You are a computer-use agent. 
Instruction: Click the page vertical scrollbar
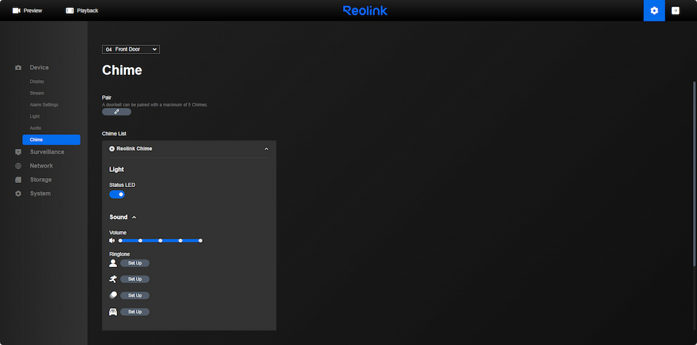pos(694,174)
